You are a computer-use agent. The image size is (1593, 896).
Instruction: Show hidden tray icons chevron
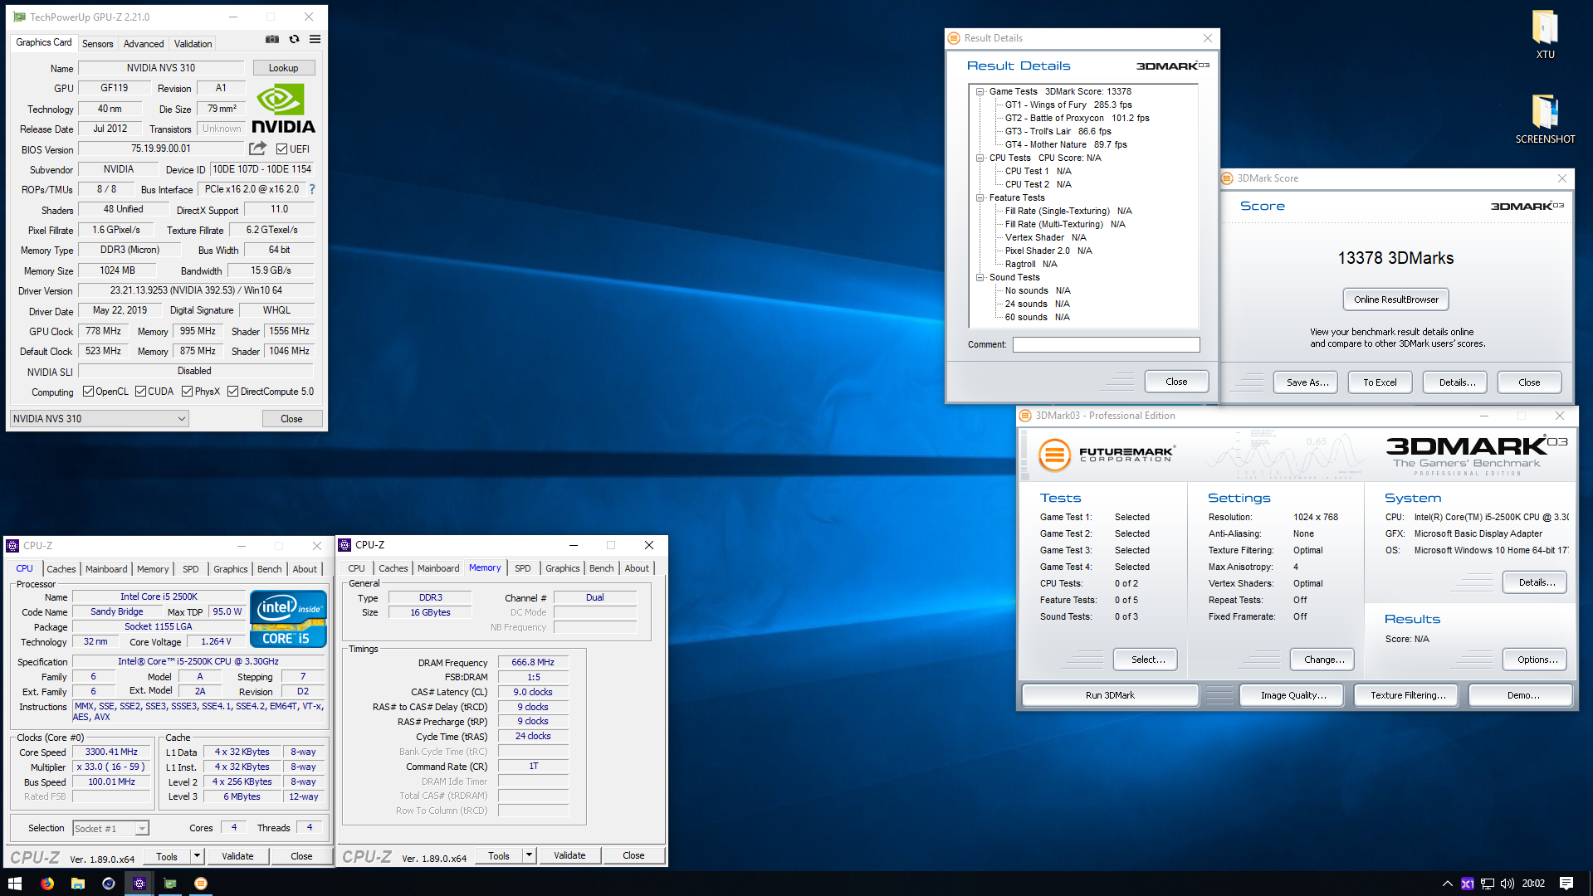[1447, 884]
